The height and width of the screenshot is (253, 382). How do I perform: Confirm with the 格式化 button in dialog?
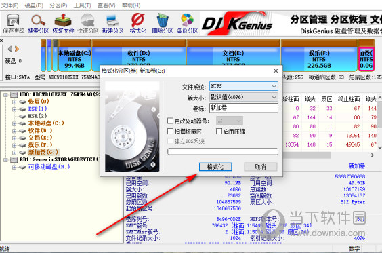point(215,167)
